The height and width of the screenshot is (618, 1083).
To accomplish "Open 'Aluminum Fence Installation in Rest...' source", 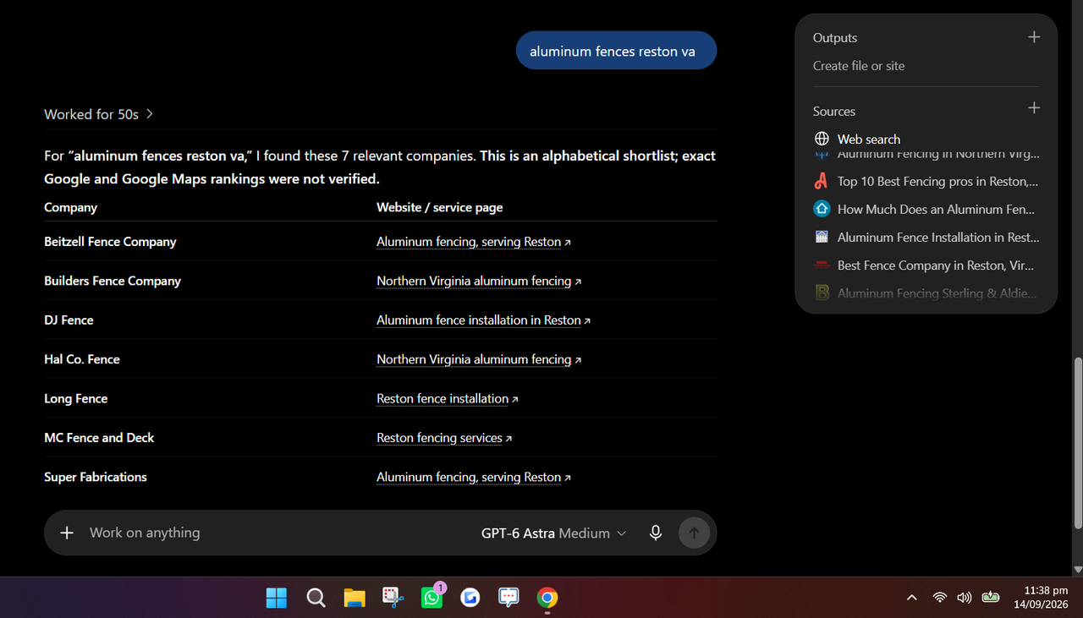I will [x=926, y=238].
